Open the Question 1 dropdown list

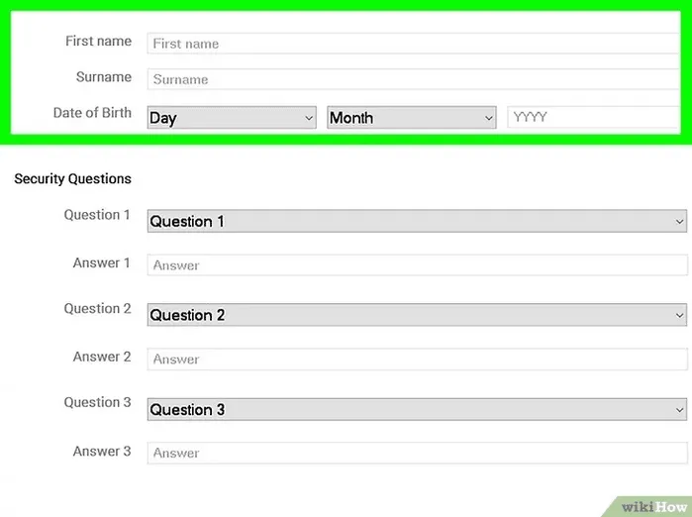click(x=417, y=222)
